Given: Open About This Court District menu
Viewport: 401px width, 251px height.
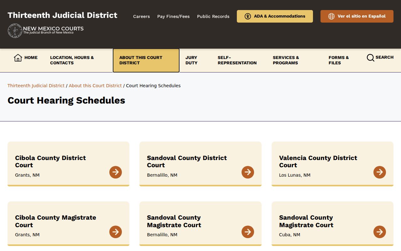Looking at the screenshot, I should (146, 60).
